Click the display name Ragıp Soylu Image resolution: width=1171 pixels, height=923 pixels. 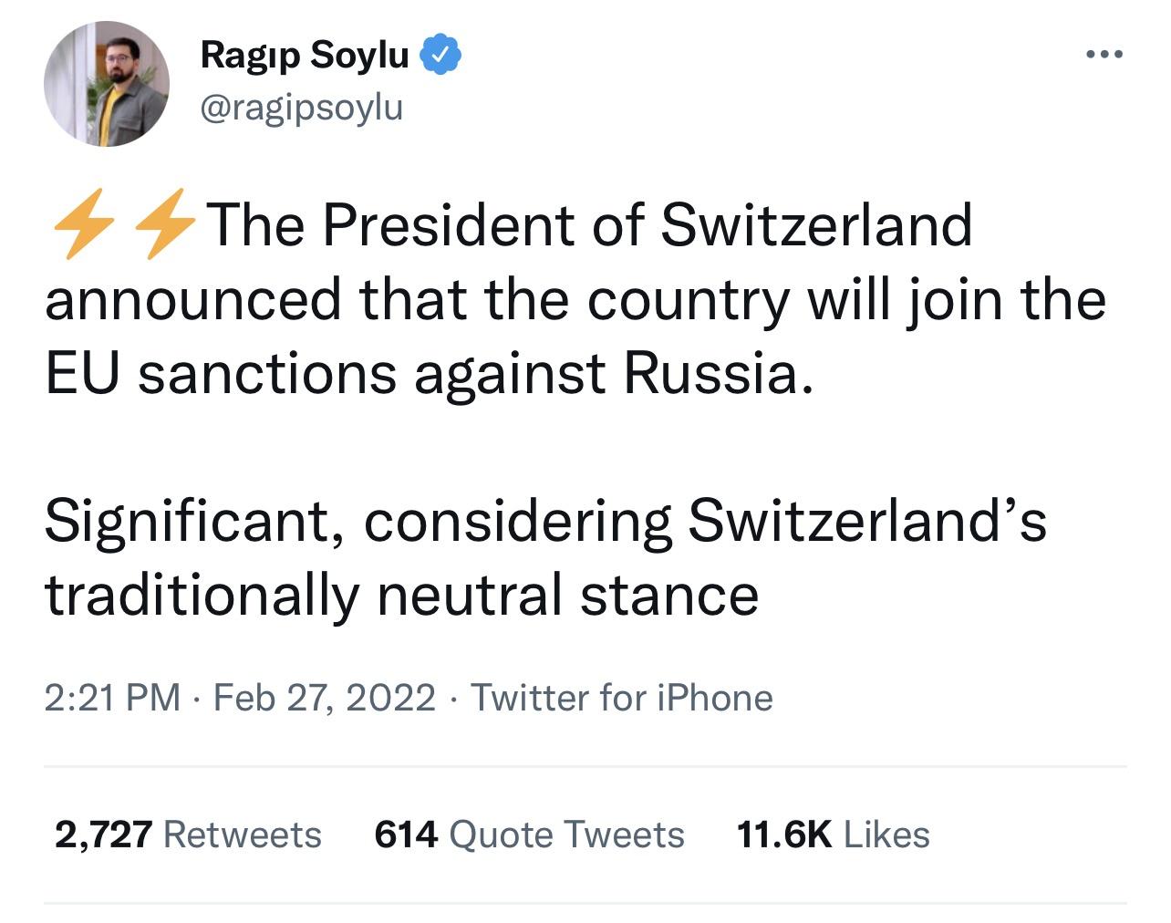303,54
